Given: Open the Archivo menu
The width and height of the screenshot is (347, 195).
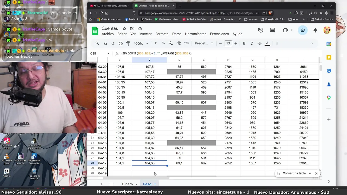Looking at the screenshot, I should [108, 34].
